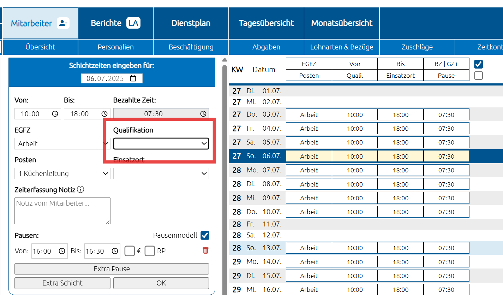Enable the RP checkbox
The image size is (503, 295).
[x=150, y=251]
